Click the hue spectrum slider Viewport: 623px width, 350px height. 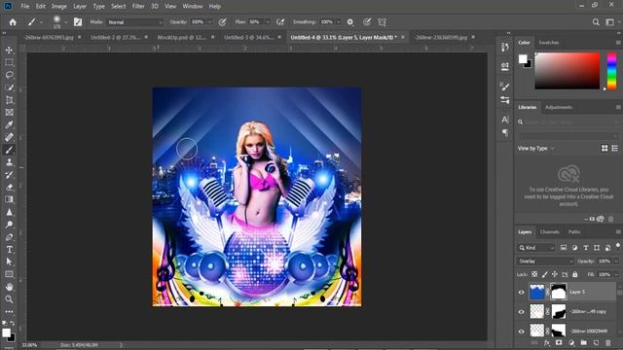612,71
